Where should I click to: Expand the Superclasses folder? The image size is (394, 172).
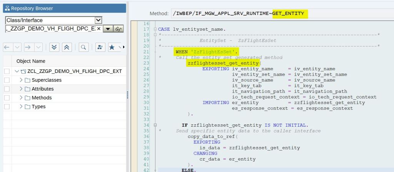[x=21, y=80]
